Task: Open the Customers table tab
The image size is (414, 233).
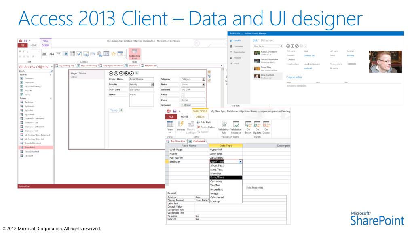Action: point(197,141)
